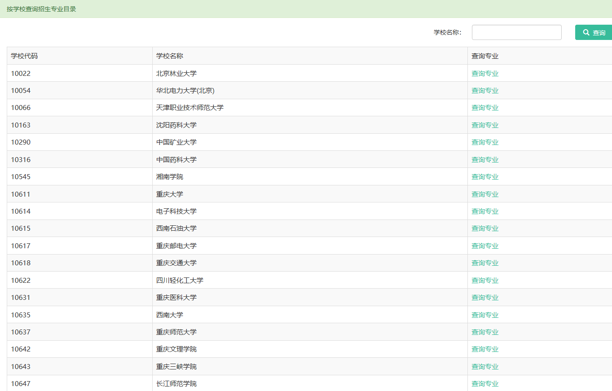
Task: Select school code 10622
Action: pyautogui.click(x=21, y=280)
